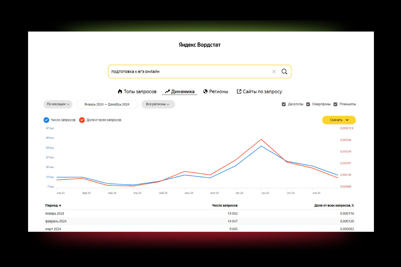Image resolution: width=401 pixels, height=267 pixels.
Task: Click the ноя 24 axis label
Action: [316, 193]
